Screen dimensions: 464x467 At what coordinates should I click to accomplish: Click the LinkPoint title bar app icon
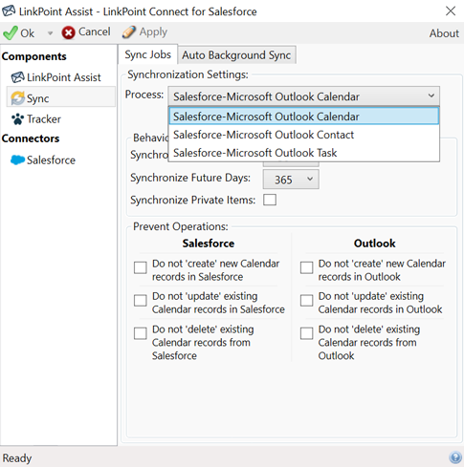click(x=9, y=11)
